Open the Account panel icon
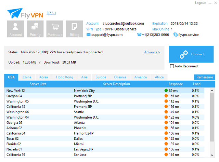The image size is (219, 162). click(x=15, y=29)
